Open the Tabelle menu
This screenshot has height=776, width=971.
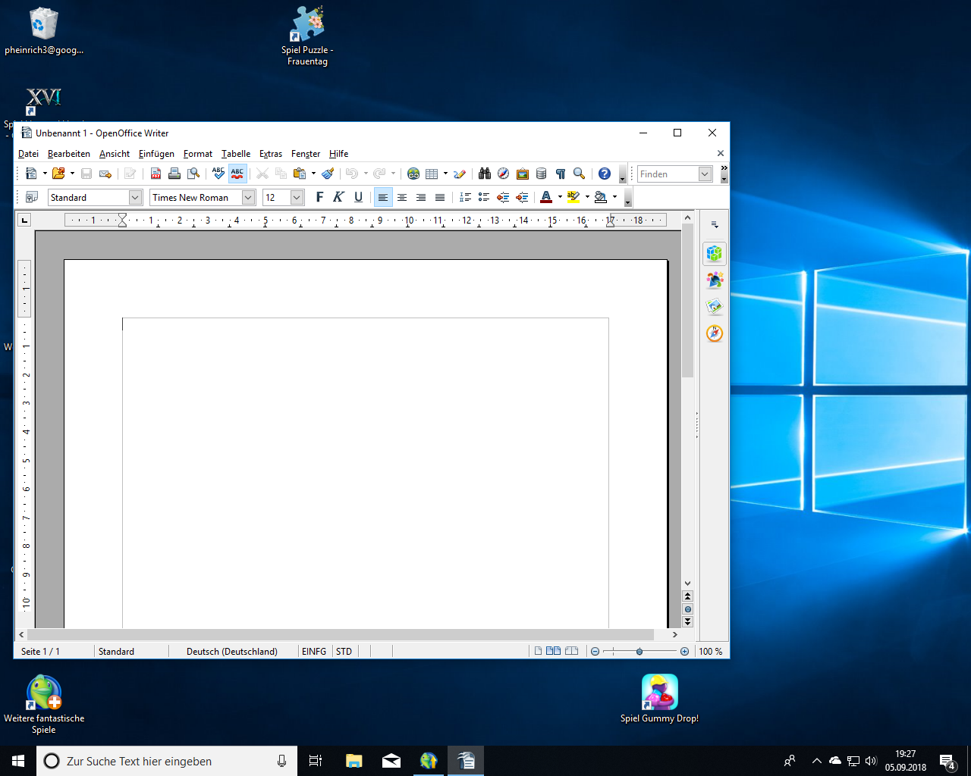[x=236, y=153]
